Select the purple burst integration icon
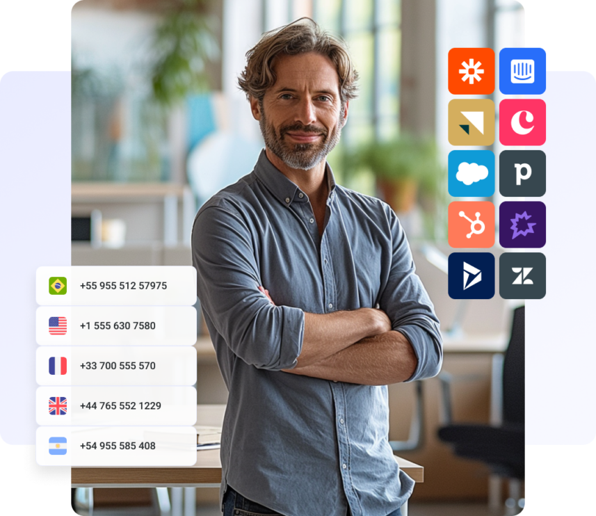Screen dimensions: 596x516 [x=522, y=224]
